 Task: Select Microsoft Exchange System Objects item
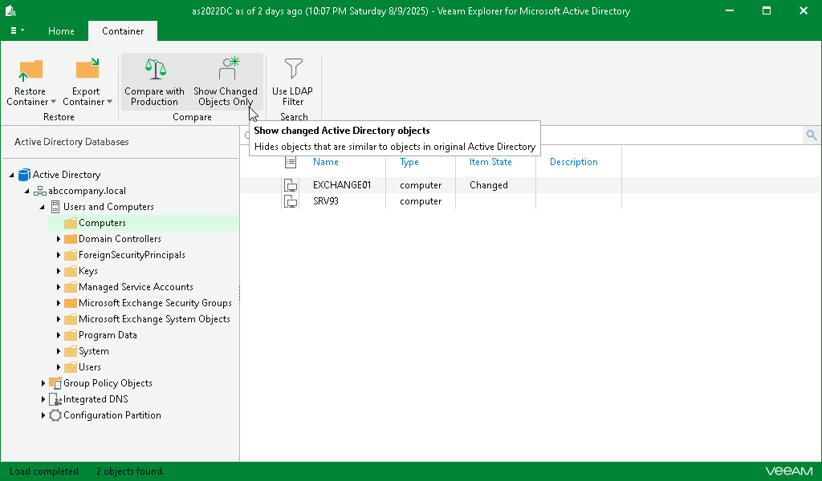154,319
